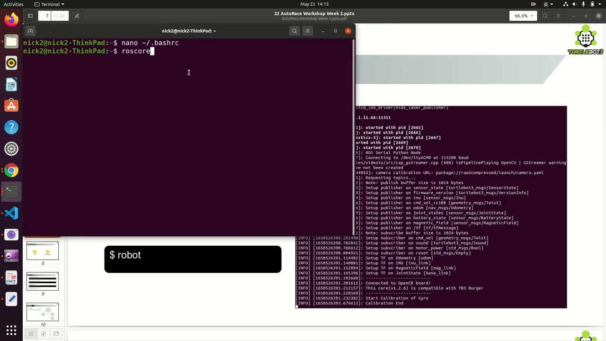Open the purple round app in dock
606x341 pixels.
tap(11, 234)
